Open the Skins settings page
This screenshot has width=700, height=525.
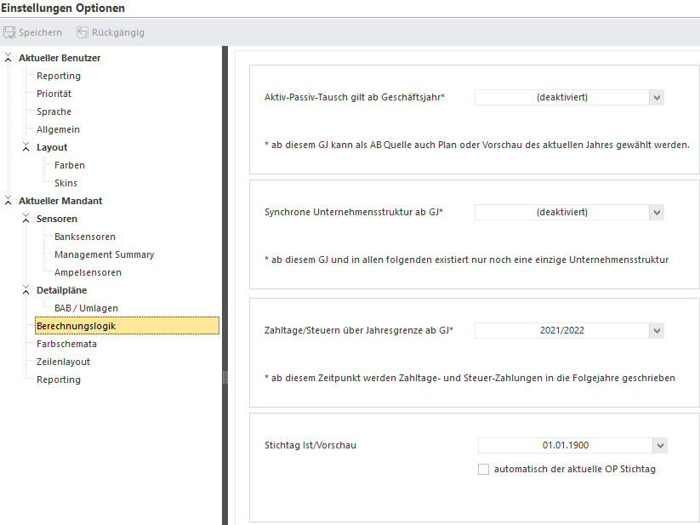tap(65, 183)
